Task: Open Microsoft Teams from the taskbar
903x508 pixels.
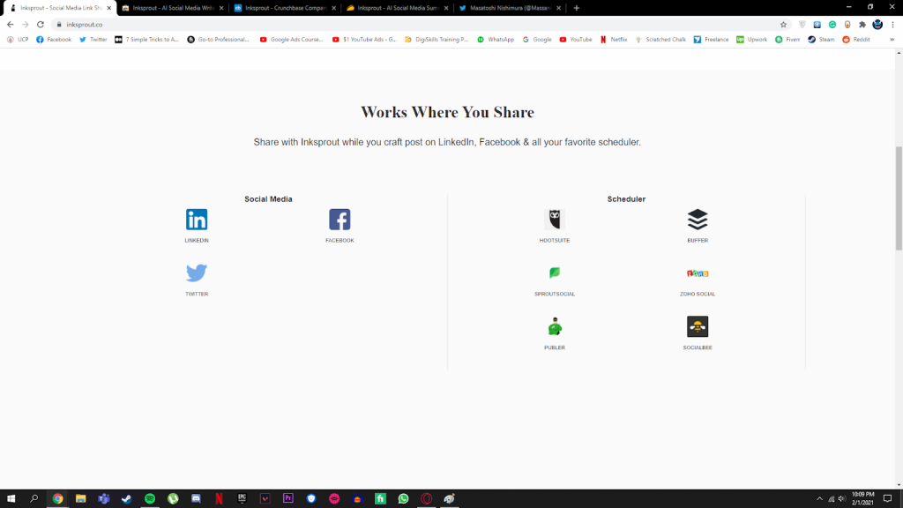Action: point(104,499)
